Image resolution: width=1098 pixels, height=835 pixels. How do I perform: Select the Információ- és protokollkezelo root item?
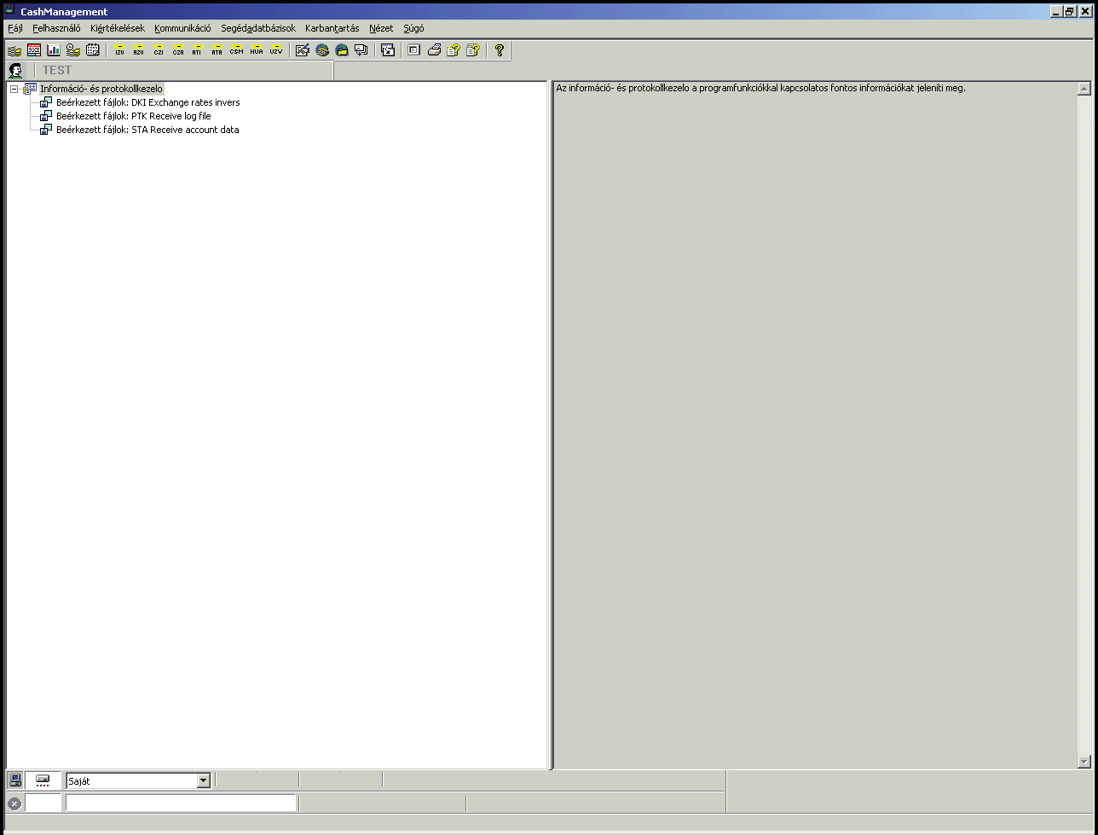(101, 89)
